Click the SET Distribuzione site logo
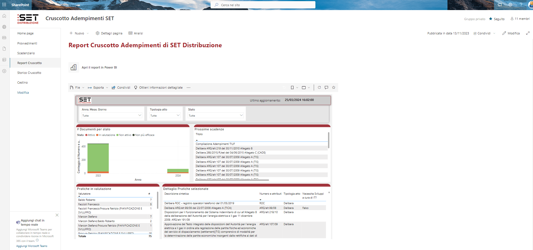This screenshot has width=533, height=250. (x=28, y=19)
